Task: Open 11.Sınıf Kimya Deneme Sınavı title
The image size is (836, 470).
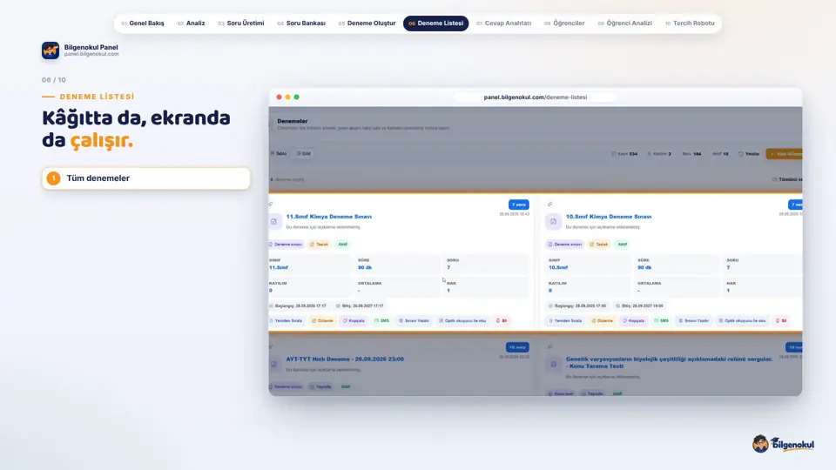Action: pos(329,217)
